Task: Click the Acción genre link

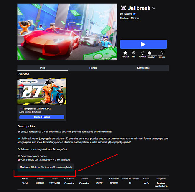Action: click(x=146, y=183)
